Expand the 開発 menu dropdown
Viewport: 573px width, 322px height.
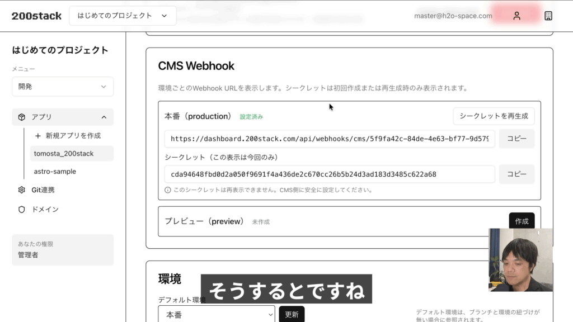click(63, 87)
